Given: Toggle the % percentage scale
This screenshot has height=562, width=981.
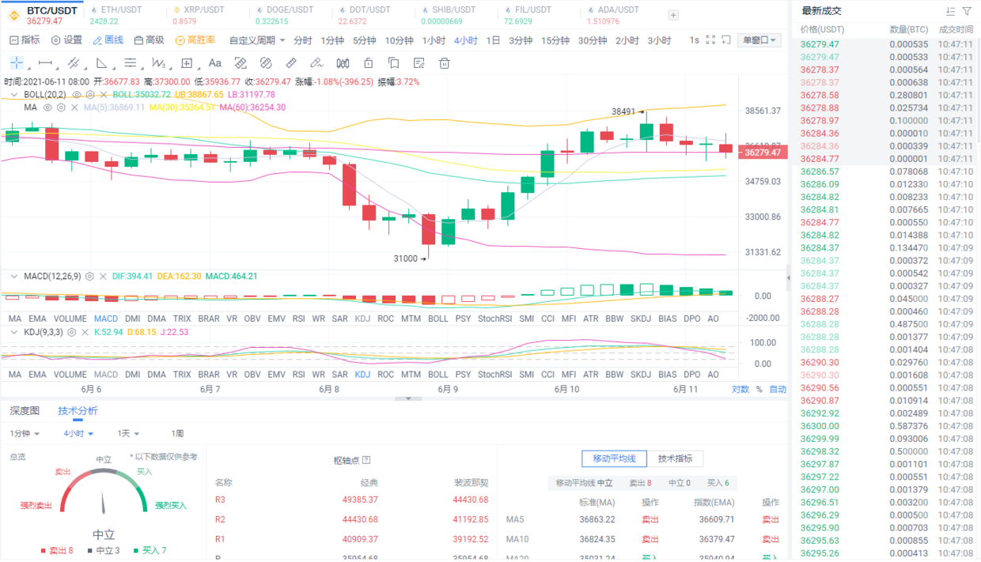Looking at the screenshot, I should pos(759,389).
